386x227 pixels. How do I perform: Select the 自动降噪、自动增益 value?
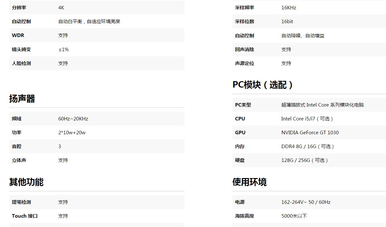pos(303,36)
